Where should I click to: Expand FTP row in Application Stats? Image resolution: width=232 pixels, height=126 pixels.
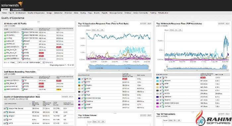5,120
